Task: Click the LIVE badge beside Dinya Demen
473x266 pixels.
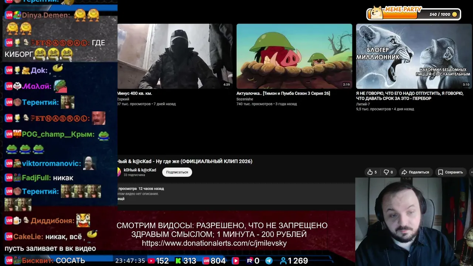Action: 8,15
